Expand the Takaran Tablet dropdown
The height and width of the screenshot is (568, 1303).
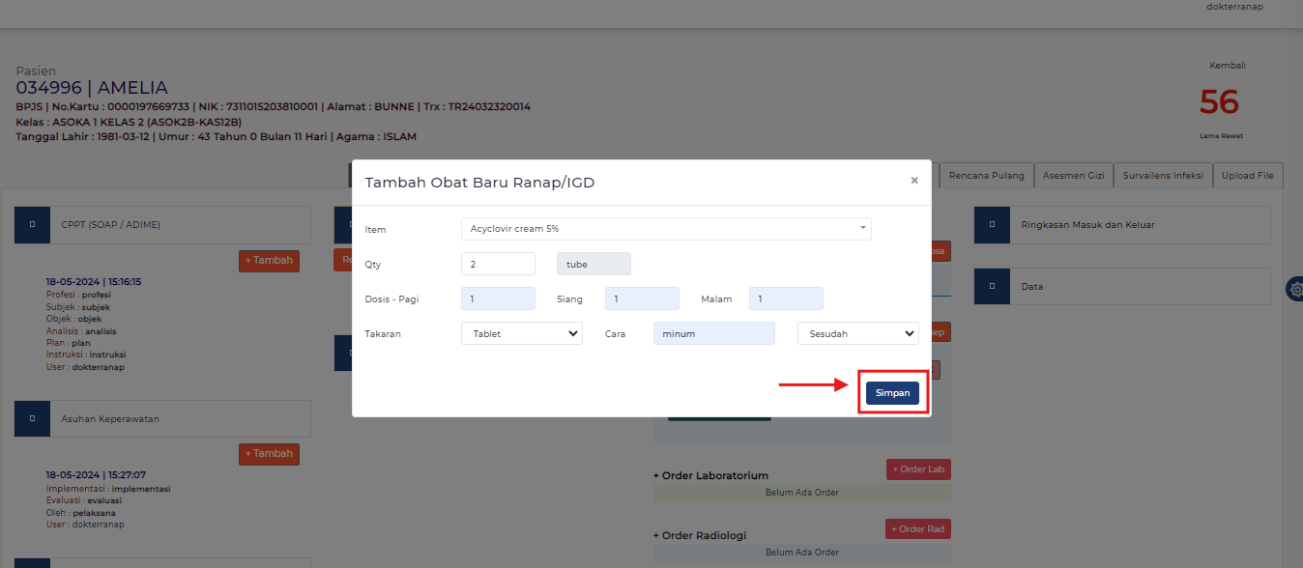tap(521, 333)
